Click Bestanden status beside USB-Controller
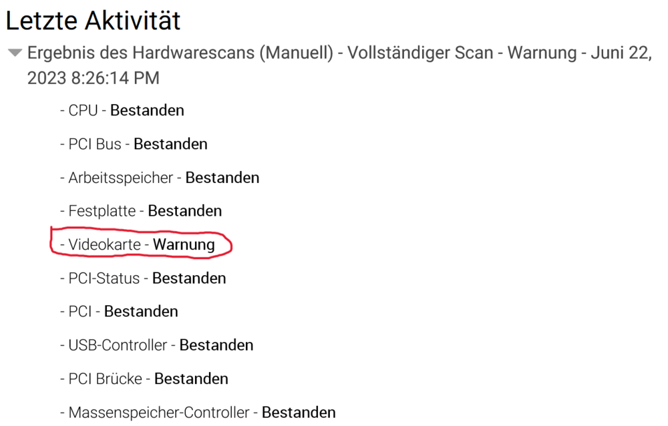Image resolution: width=668 pixels, height=426 pixels. click(216, 345)
